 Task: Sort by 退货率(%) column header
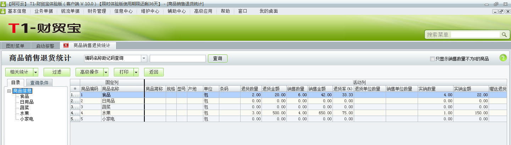coord(343,89)
